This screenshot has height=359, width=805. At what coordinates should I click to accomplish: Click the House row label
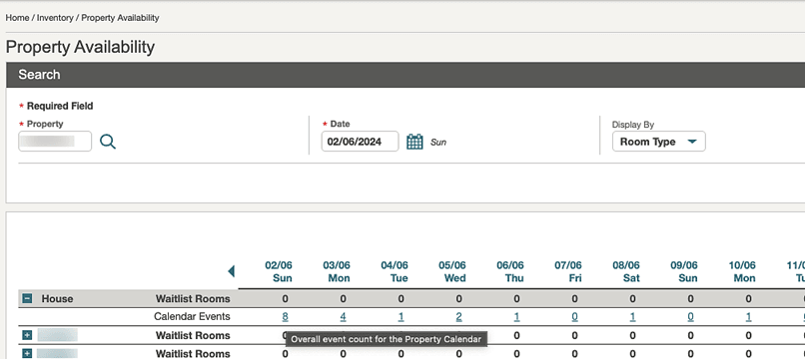(x=58, y=298)
